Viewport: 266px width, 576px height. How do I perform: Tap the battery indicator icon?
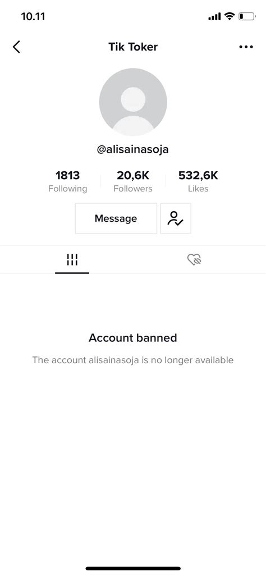pos(247,16)
